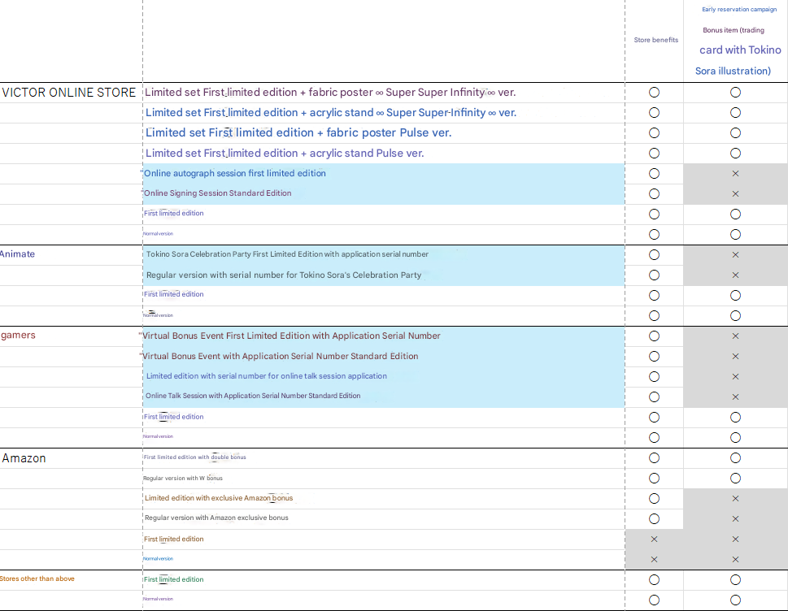Click the VICTOR ONLINE STORE label
The image size is (788, 611).
69,93
